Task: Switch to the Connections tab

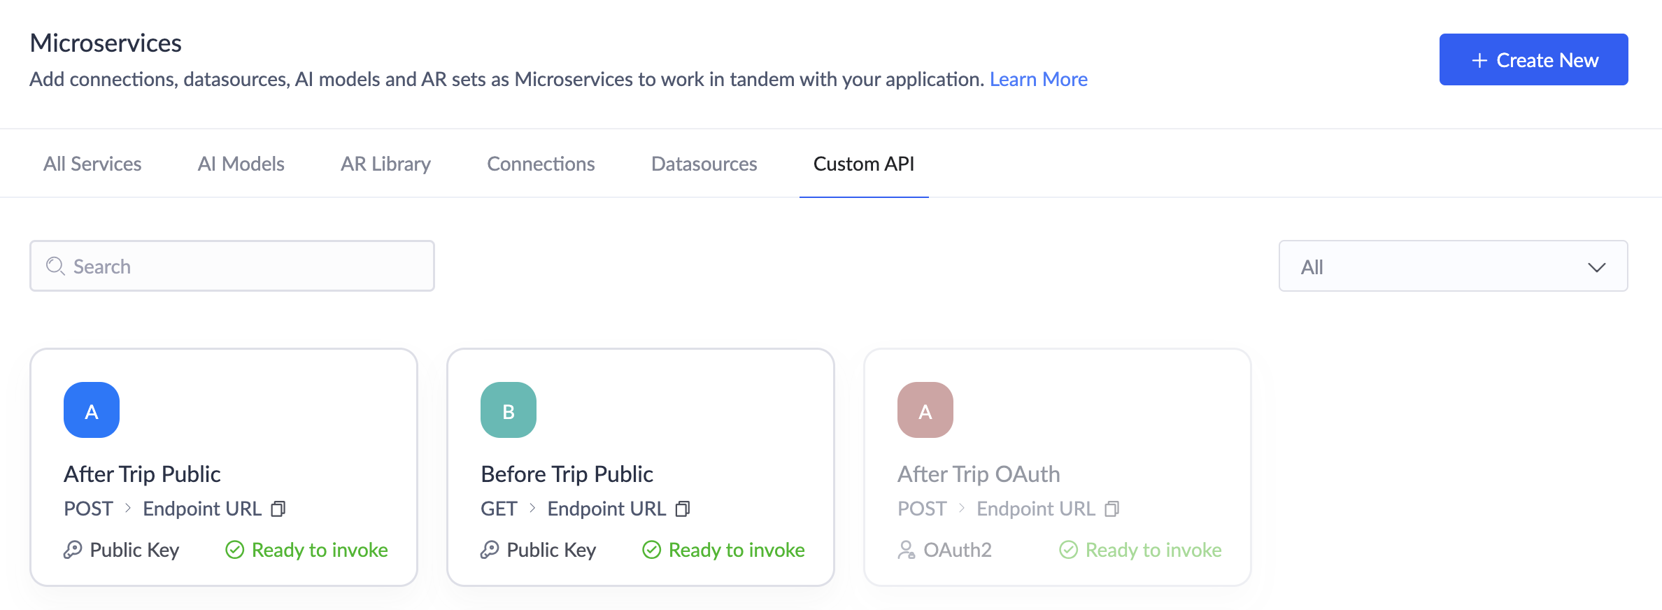Action: click(541, 164)
